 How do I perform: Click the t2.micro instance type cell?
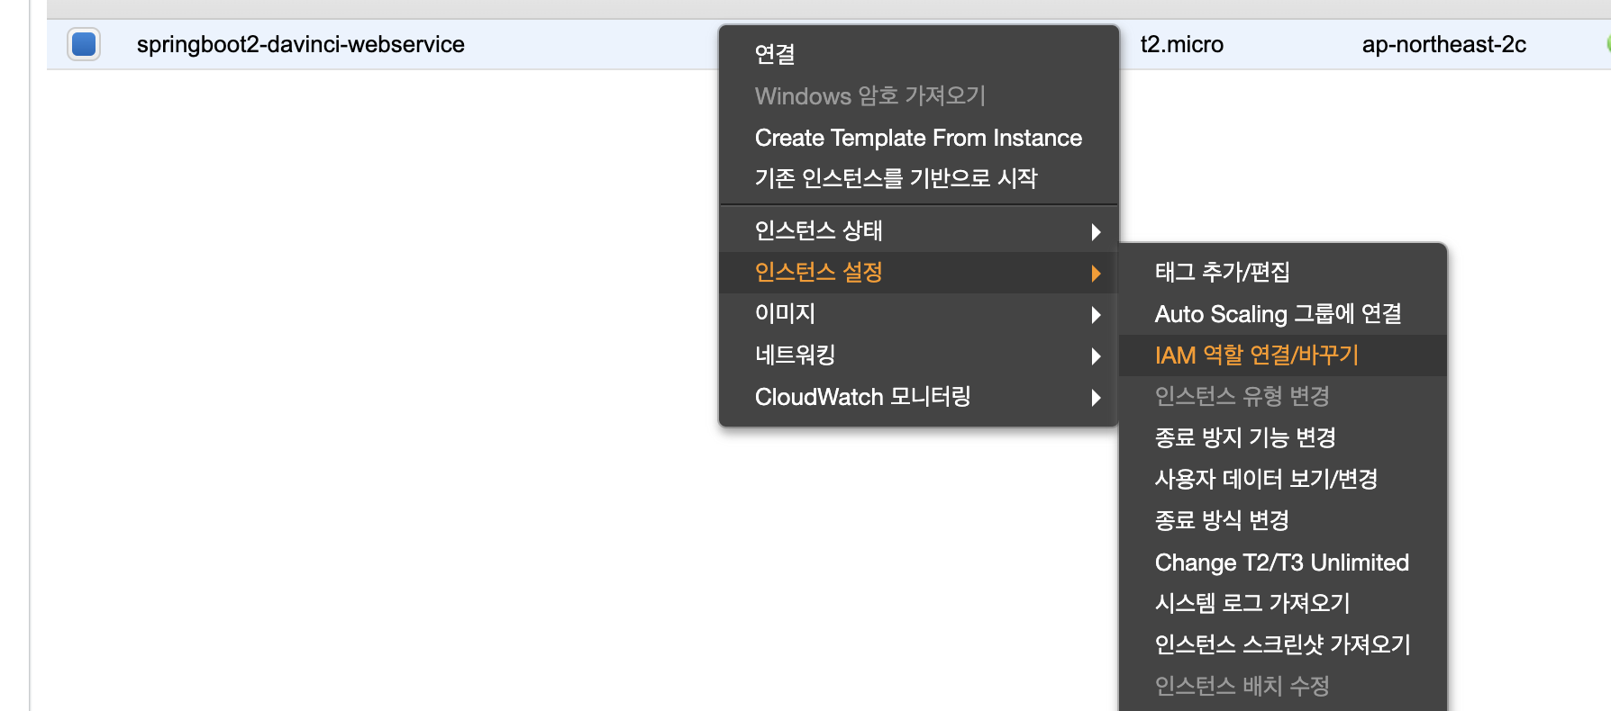[1181, 44]
